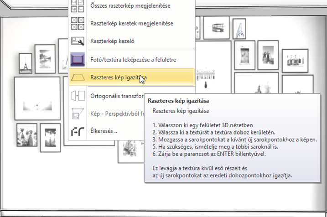Choose 'Raszterkép keretek megjelenítése' menu text
This screenshot has height=217, width=327.
coord(131,23)
